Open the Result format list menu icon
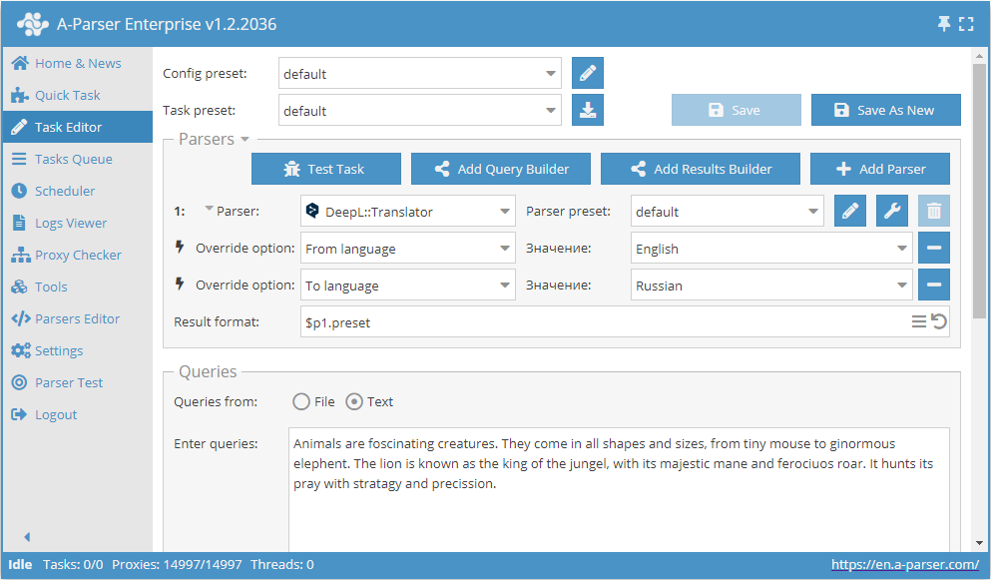 click(919, 321)
